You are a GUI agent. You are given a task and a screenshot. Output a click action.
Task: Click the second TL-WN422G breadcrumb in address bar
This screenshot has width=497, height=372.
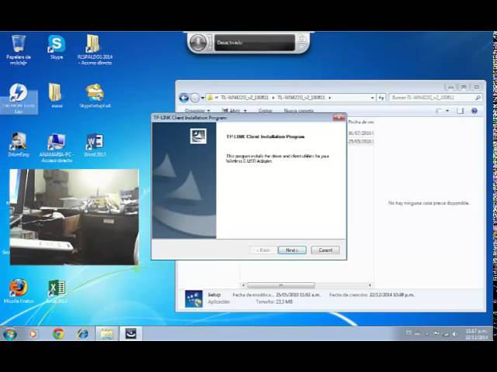301,98
